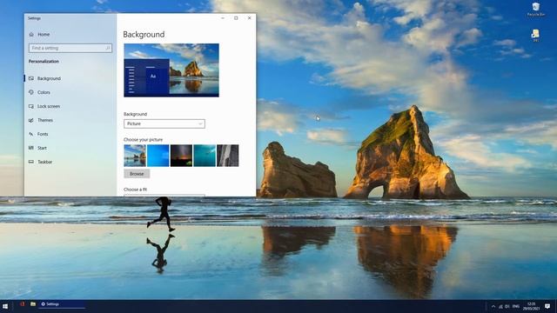Click the desktop background preview image

(x=171, y=70)
